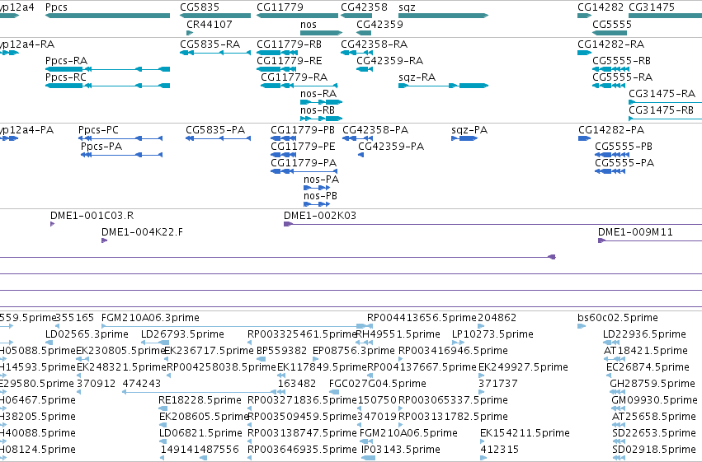
Task: Click EST FGC027G04.5prime
Action: tap(378, 384)
